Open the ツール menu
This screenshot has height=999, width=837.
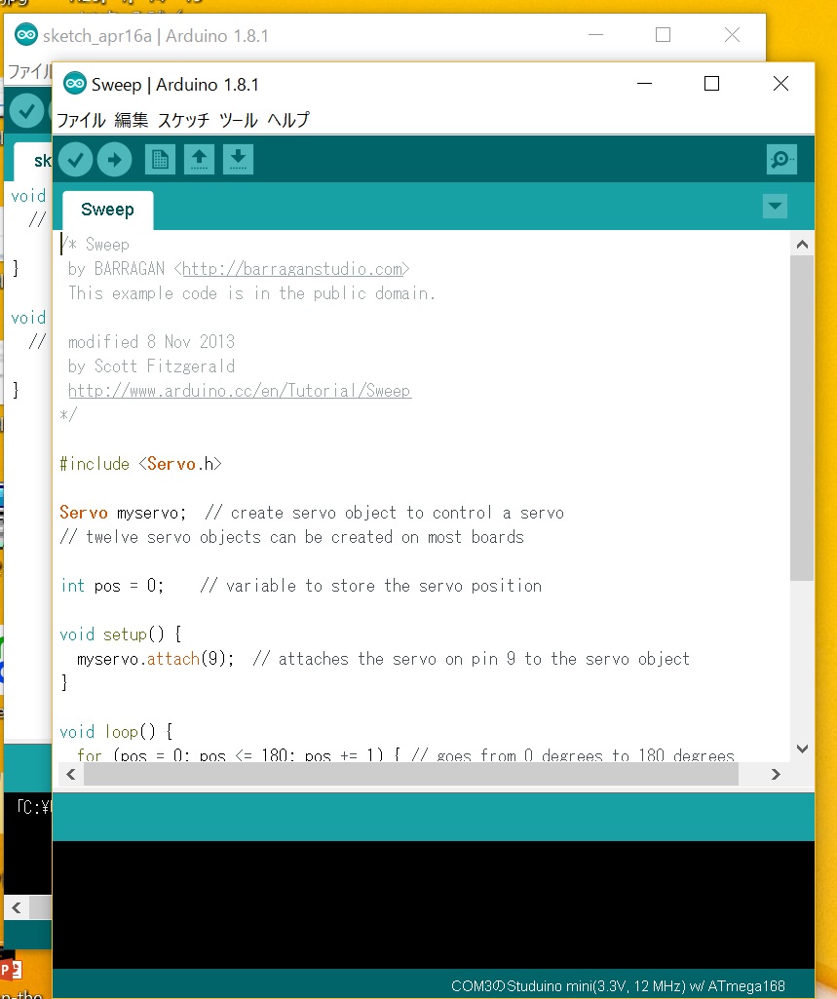(x=238, y=121)
